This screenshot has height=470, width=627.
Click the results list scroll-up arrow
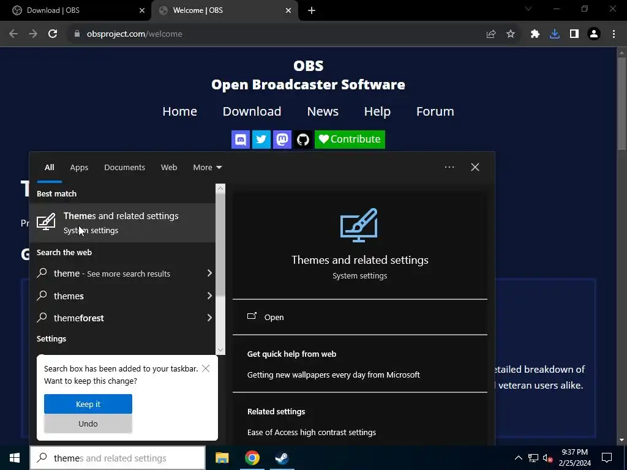[220, 188]
